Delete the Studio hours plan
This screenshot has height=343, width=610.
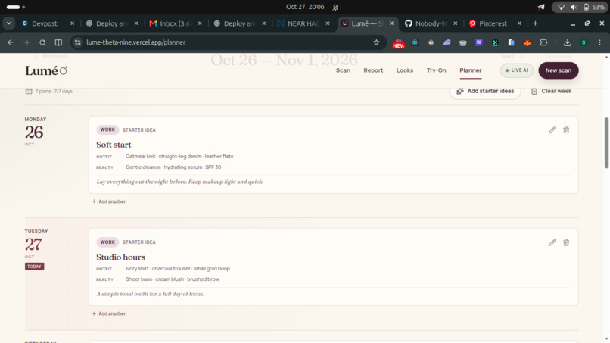pos(566,242)
